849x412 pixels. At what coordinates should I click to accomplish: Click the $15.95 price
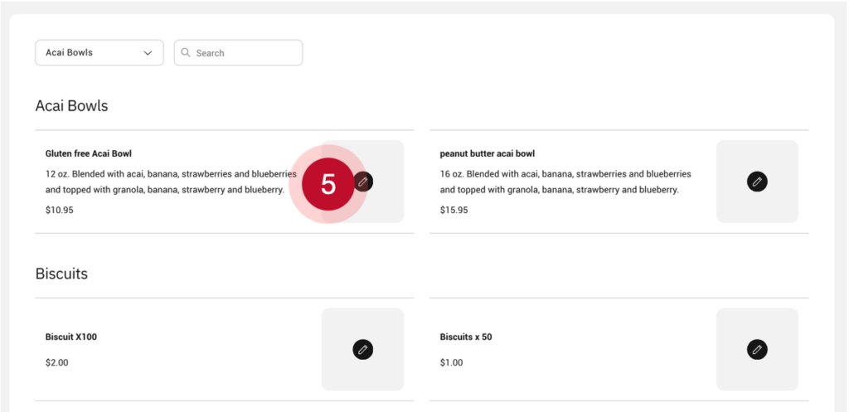click(x=454, y=210)
